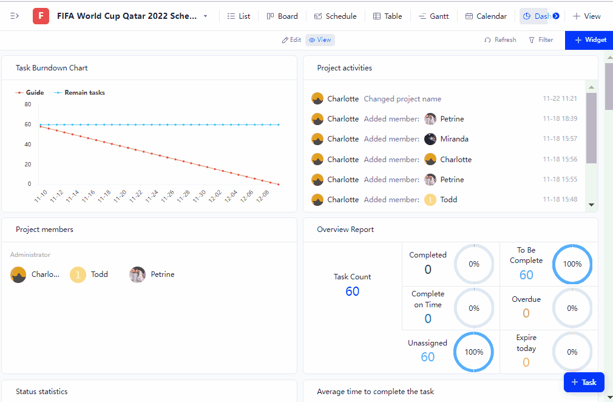Image resolution: width=613 pixels, height=402 pixels.
Task: Expand the collapsed sidebar menu icon
Action: [x=15, y=16]
